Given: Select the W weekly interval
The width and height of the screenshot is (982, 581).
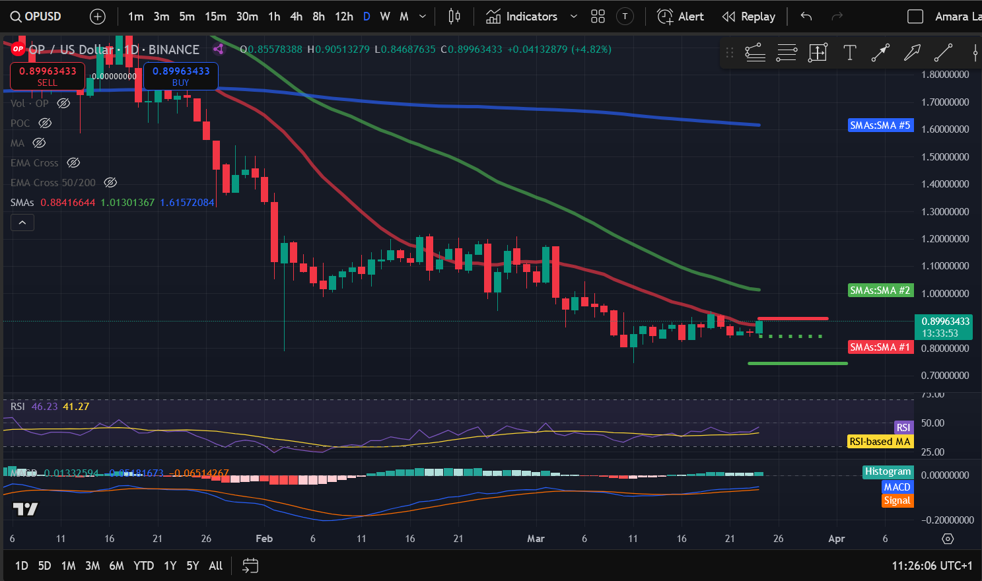Looking at the screenshot, I should point(385,17).
